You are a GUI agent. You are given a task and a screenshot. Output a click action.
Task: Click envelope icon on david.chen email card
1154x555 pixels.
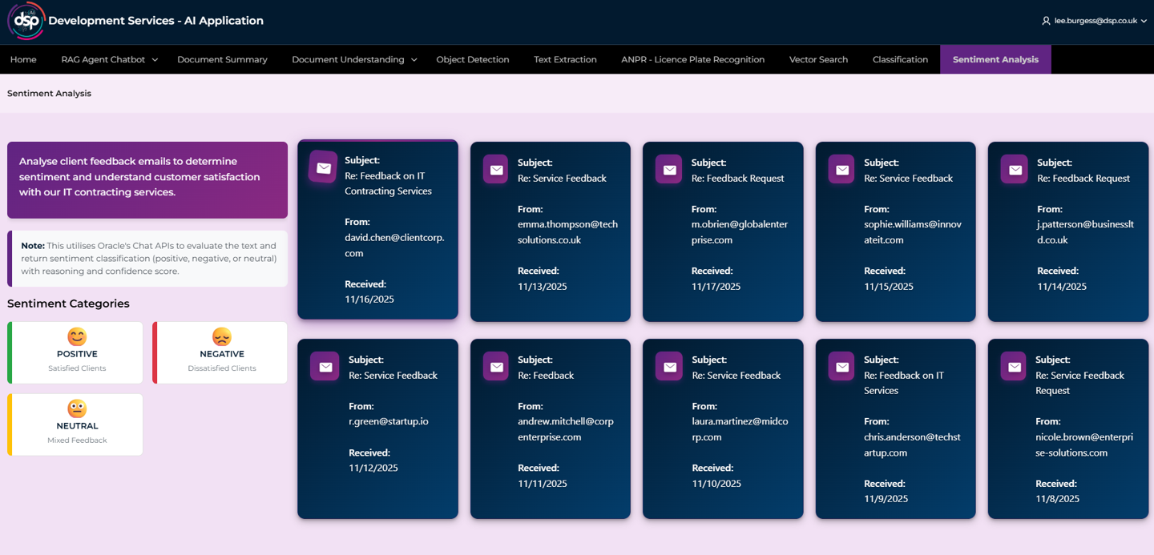[324, 167]
